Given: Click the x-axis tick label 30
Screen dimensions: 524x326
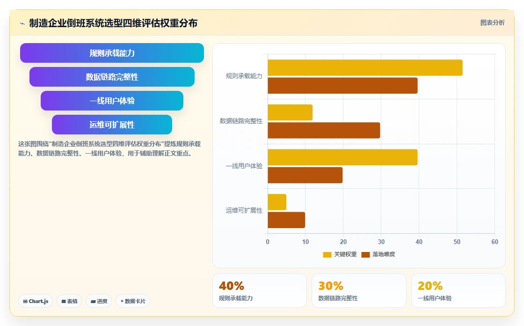Looking at the screenshot, I should 381,242.
